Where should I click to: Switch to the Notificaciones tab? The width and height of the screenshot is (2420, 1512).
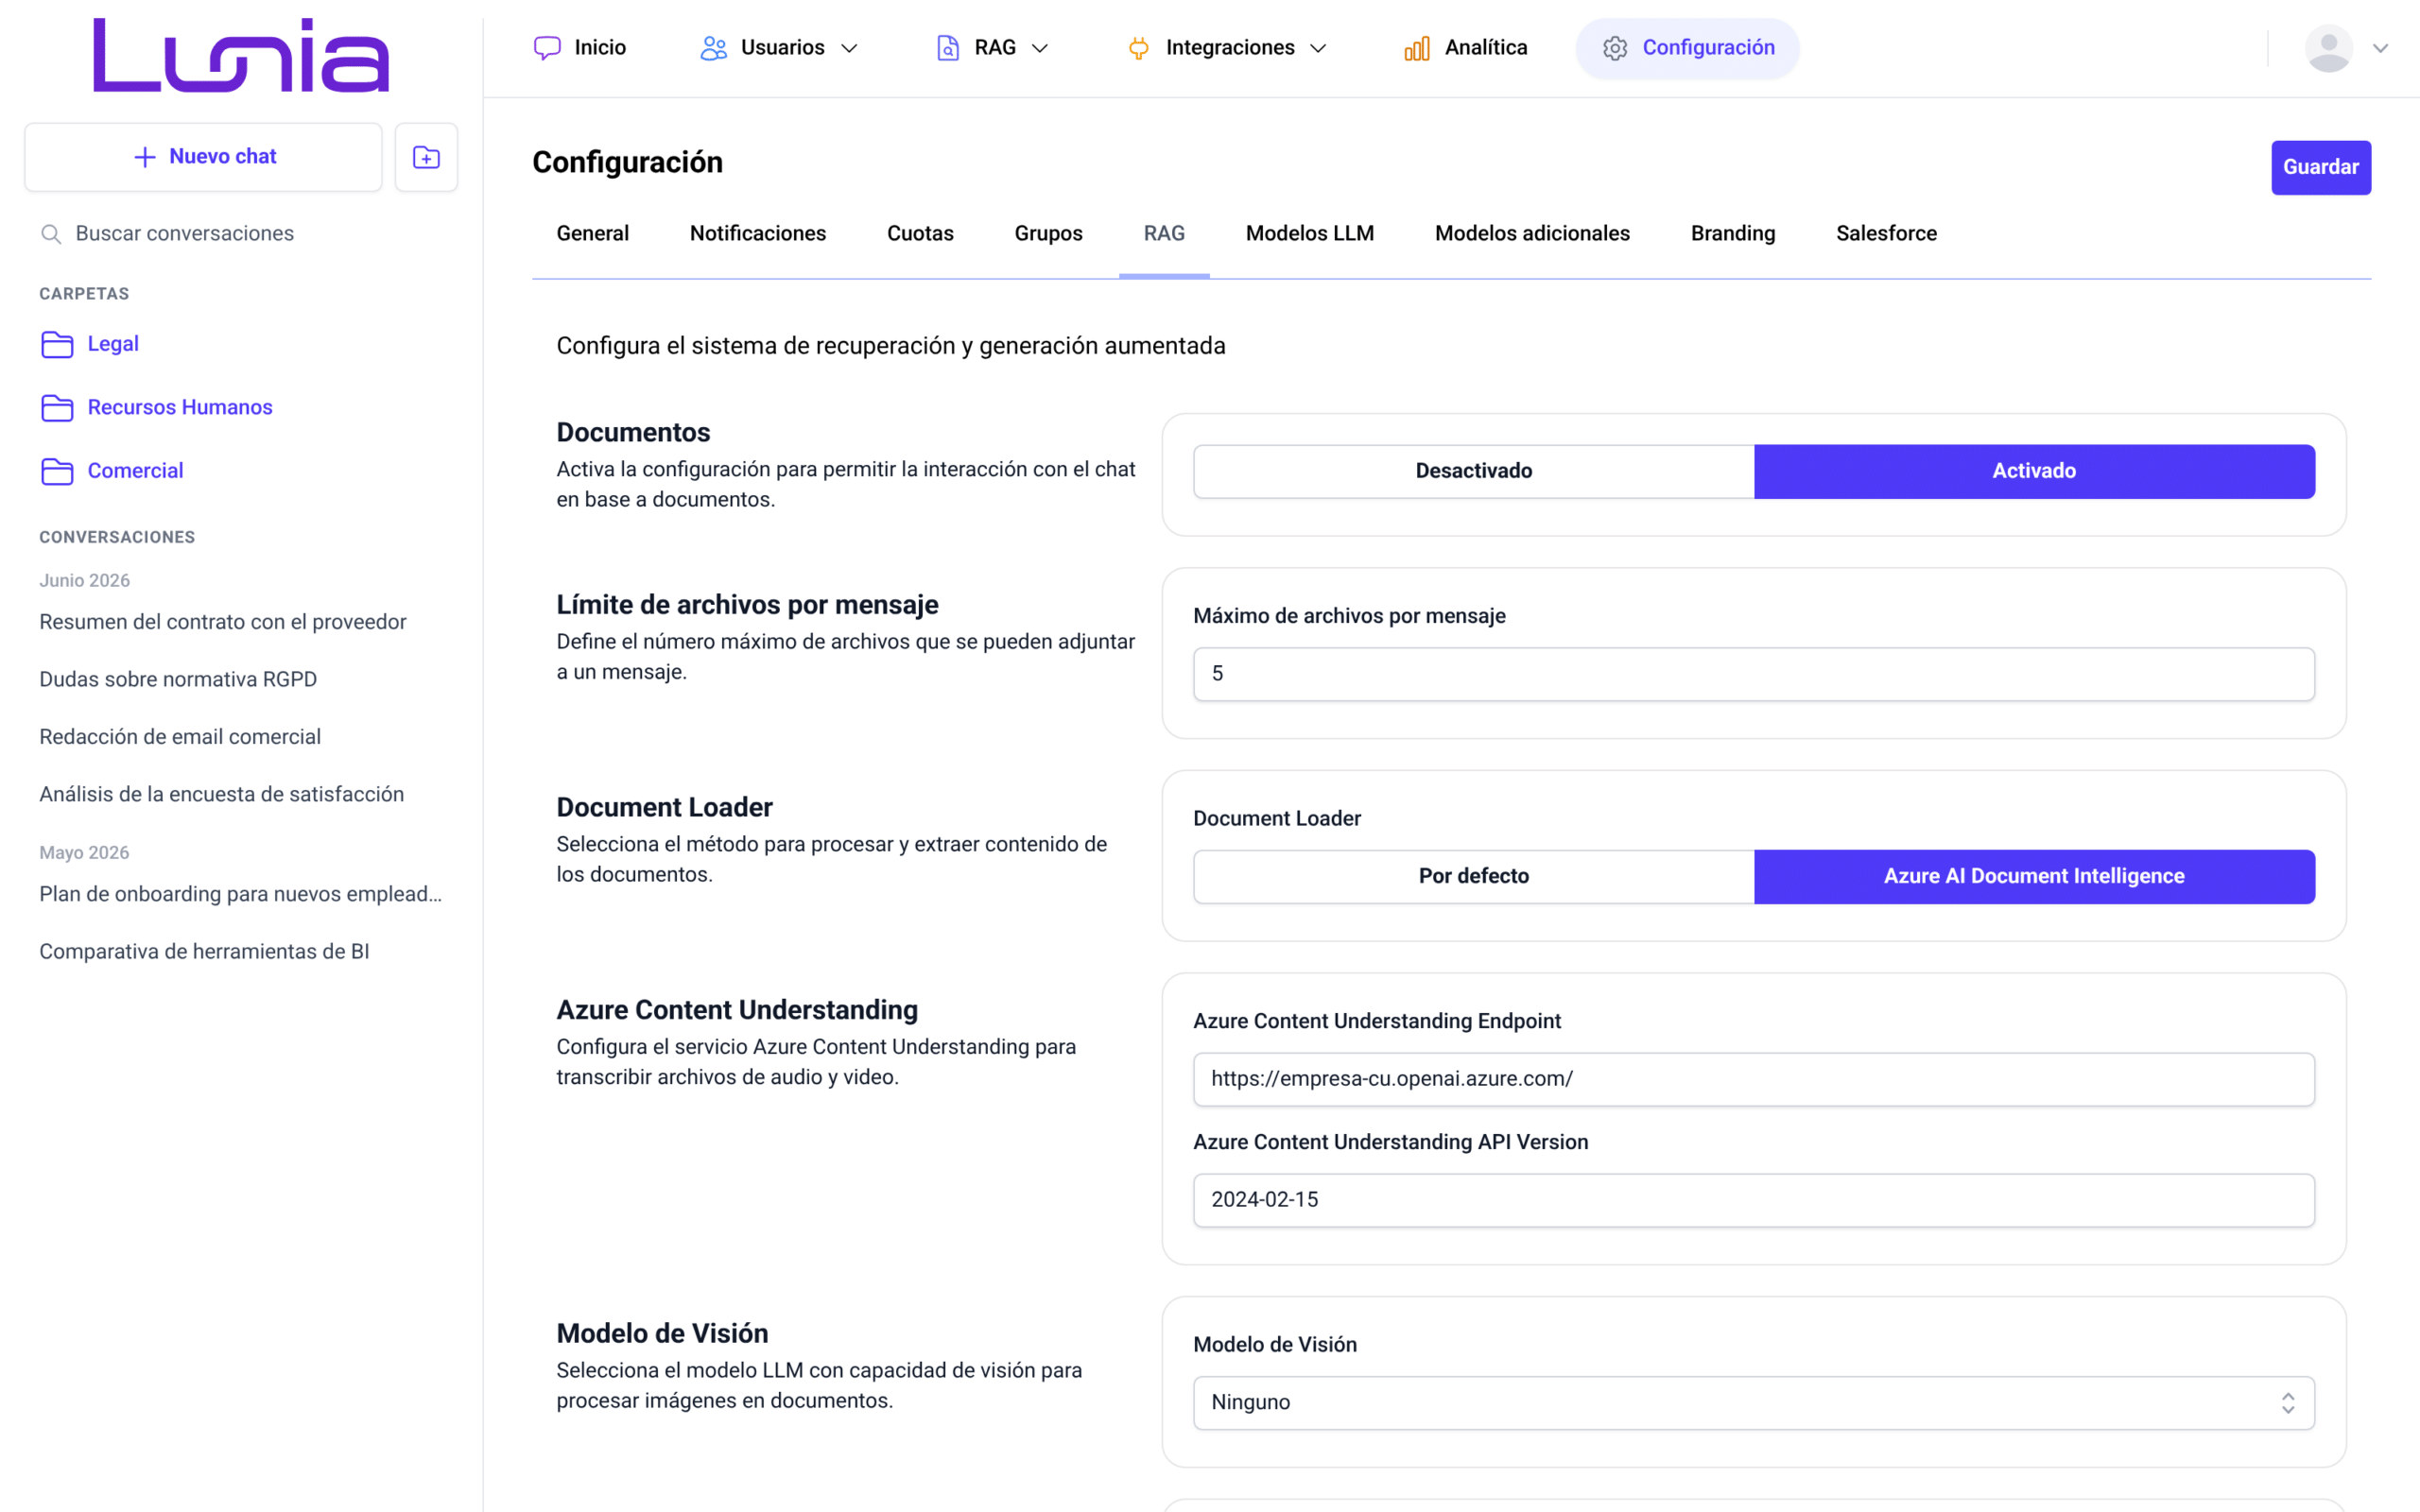(758, 233)
